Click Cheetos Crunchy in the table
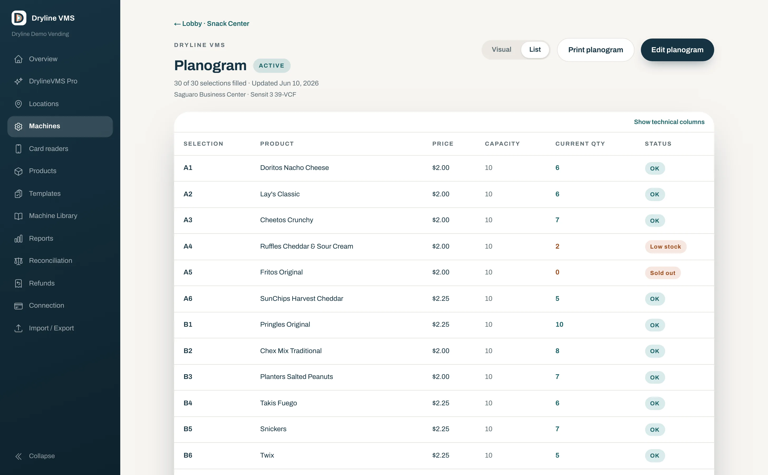 click(286, 220)
